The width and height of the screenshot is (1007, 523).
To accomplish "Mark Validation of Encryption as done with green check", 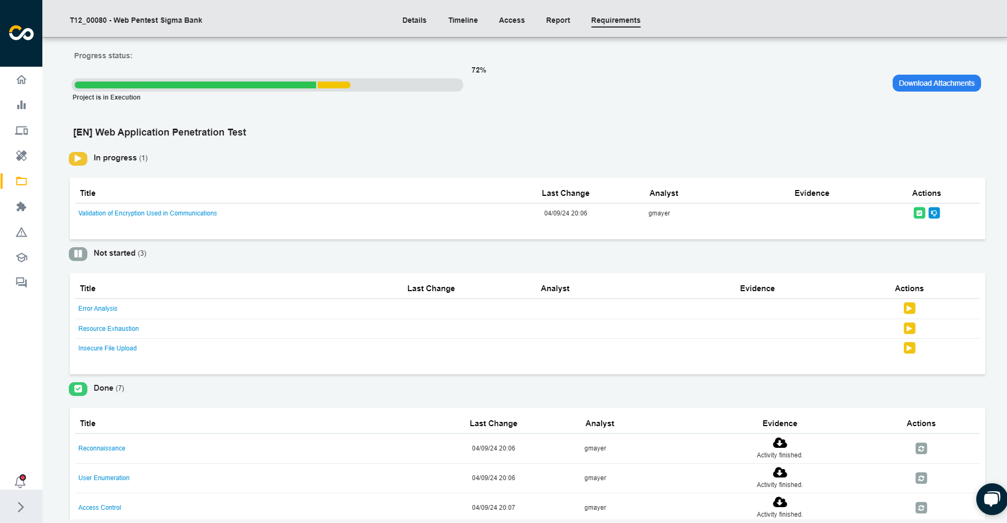I will click(x=920, y=213).
